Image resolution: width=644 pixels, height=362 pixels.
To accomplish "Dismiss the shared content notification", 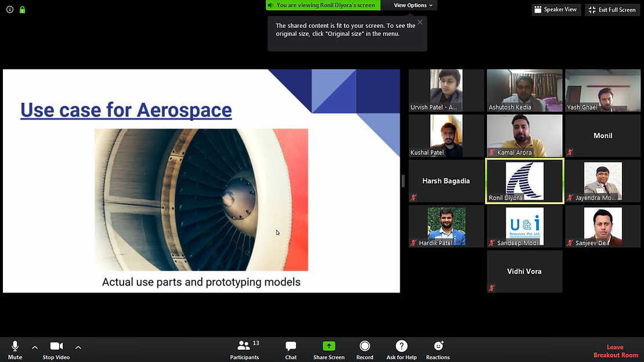I will (420, 23).
